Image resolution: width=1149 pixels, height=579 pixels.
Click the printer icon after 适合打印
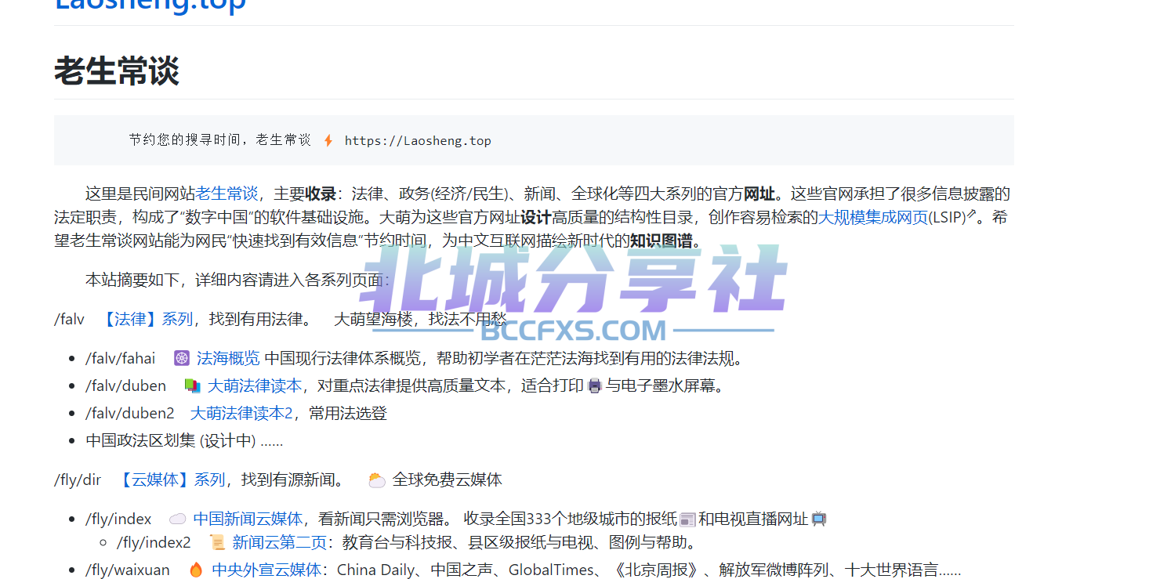pyautogui.click(x=595, y=386)
